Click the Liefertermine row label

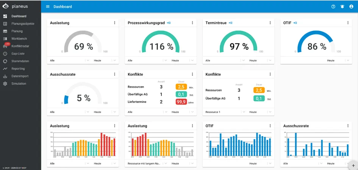137,102
